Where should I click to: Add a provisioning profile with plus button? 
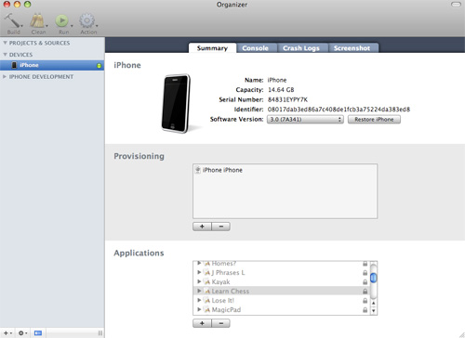click(x=202, y=227)
